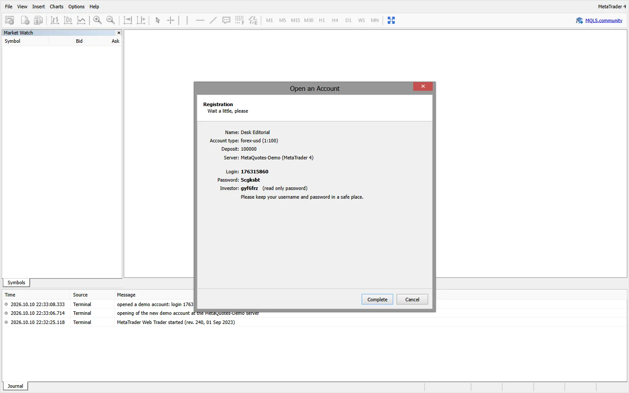This screenshot has width=629, height=393.
Task: Select the Horizontal Line drawing tool
Action: 200,20
